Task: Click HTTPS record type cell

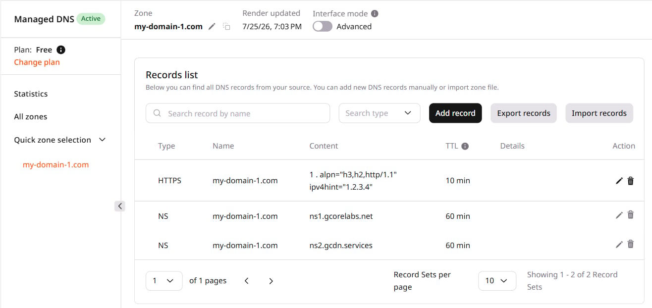Action: click(x=169, y=181)
